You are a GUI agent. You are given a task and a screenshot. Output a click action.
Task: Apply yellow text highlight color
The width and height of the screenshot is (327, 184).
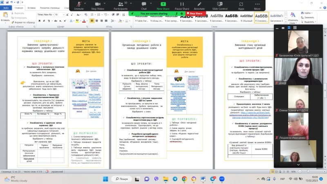[x=77, y=21]
